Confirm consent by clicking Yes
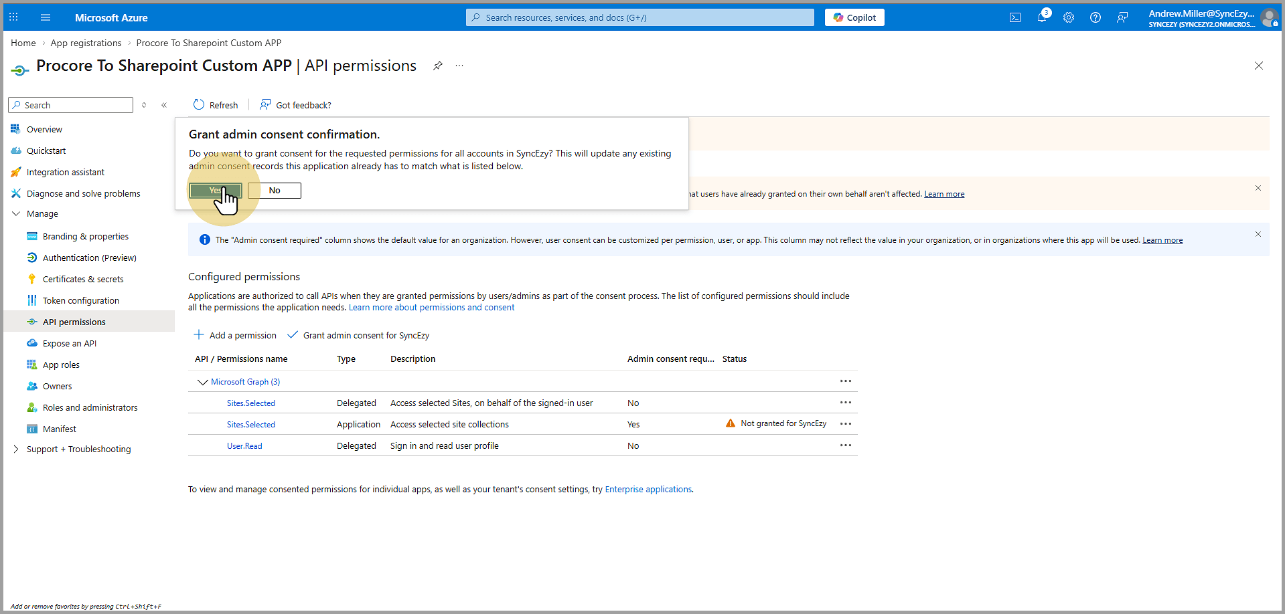The image size is (1285, 614). click(215, 191)
